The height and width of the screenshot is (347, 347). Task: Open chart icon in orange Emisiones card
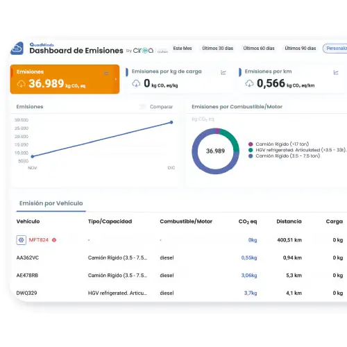pyautogui.click(x=106, y=73)
